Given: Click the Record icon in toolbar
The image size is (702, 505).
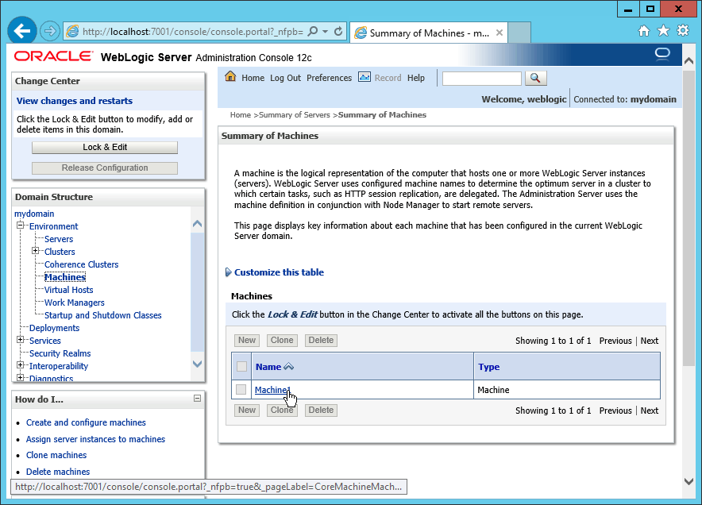Looking at the screenshot, I should click(364, 77).
